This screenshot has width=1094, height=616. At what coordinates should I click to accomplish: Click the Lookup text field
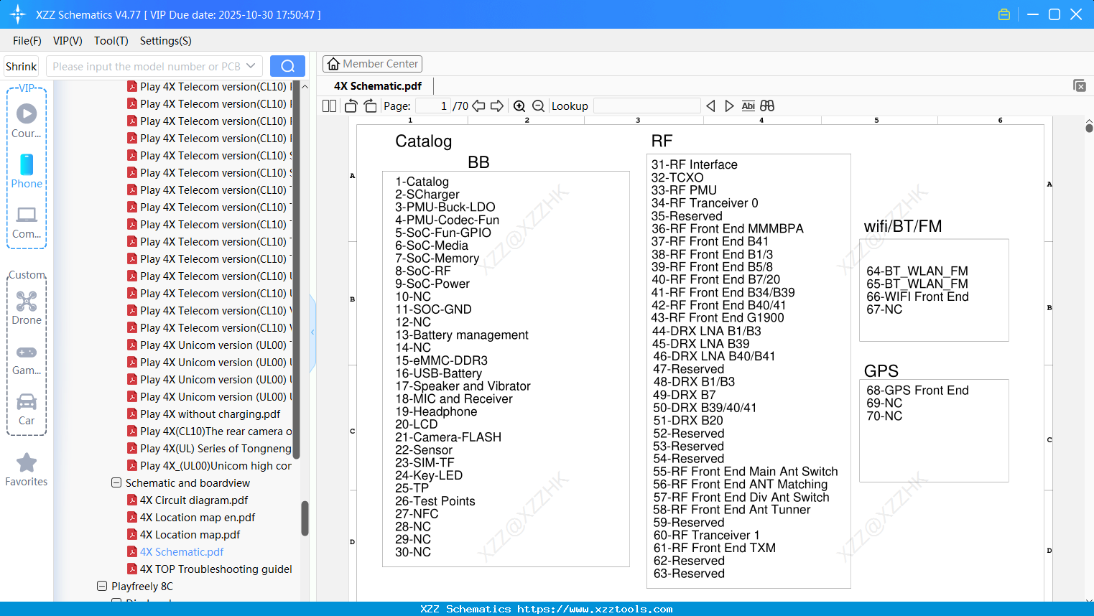pos(646,106)
